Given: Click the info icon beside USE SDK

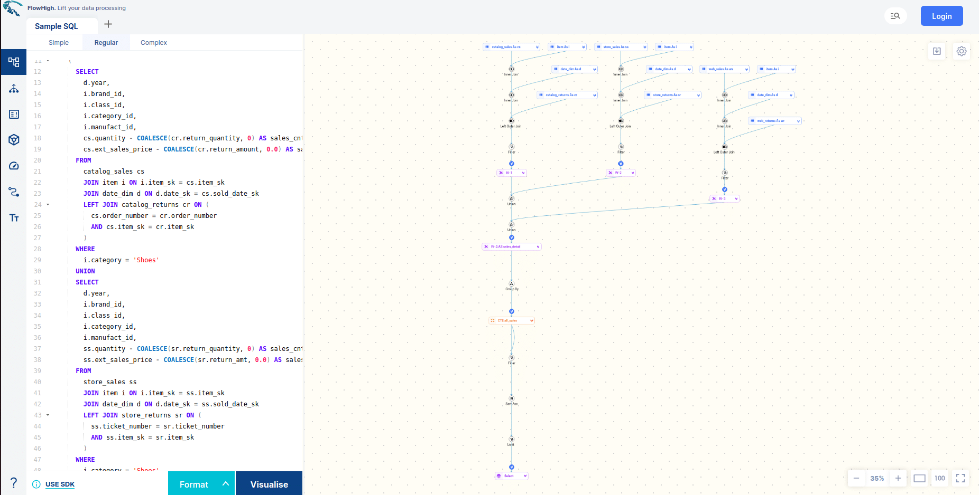Looking at the screenshot, I should (x=36, y=484).
